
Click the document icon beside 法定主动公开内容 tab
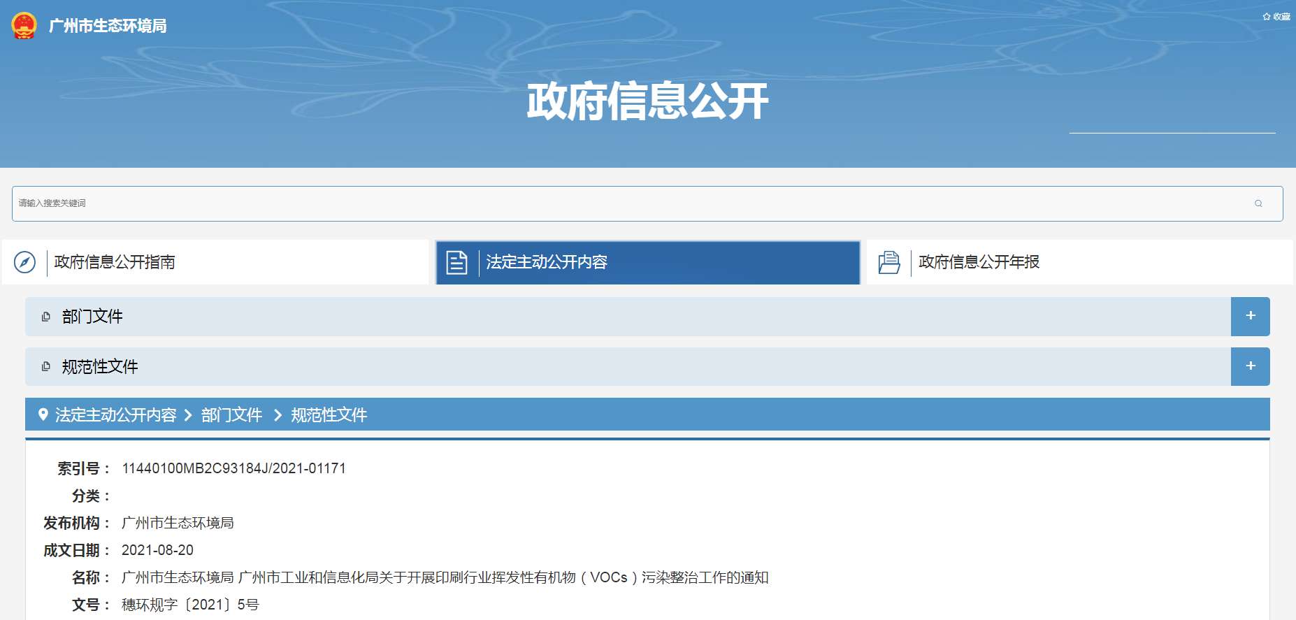coord(456,262)
